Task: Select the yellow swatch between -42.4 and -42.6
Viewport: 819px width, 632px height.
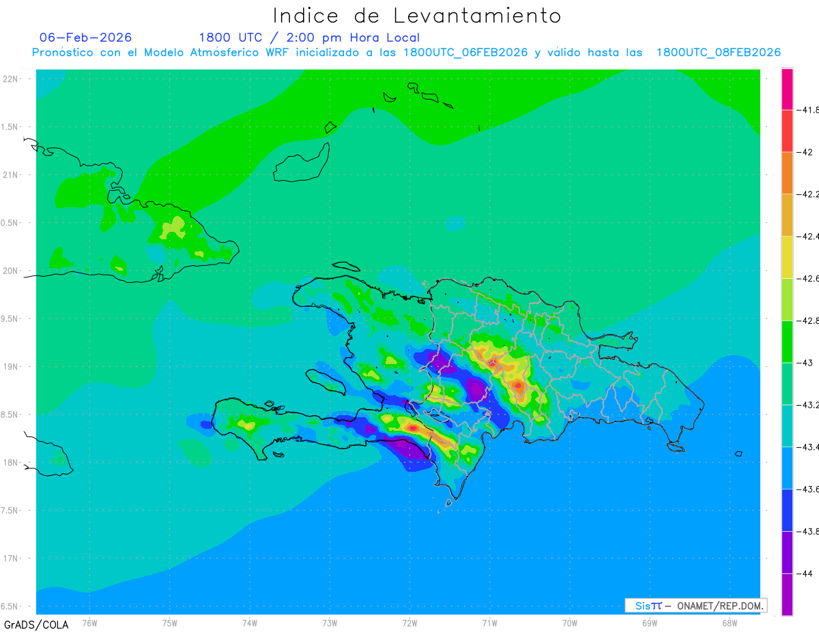Action: (787, 257)
